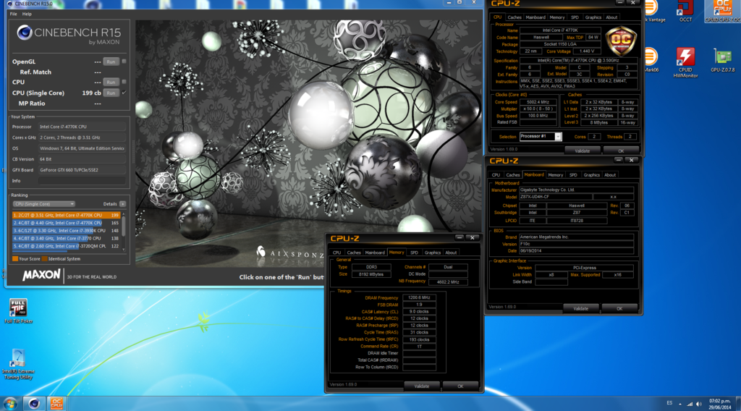Click the DRAM Frequency value 1200.6 MHz
The width and height of the screenshot is (741, 411).
pos(419,298)
